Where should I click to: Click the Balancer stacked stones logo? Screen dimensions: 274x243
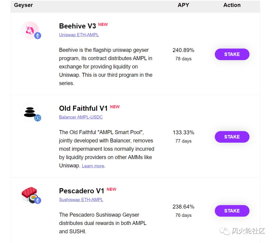(30, 112)
